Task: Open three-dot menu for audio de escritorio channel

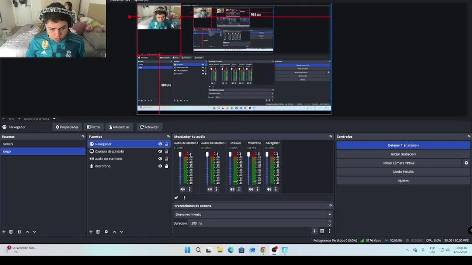Action: 190,189
